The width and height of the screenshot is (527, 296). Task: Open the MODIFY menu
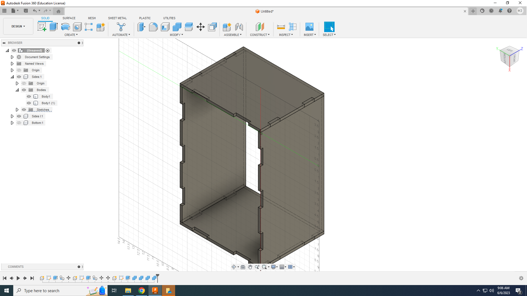pyautogui.click(x=176, y=35)
